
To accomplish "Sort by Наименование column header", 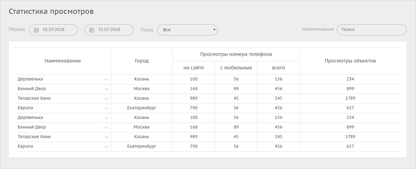I will (x=63, y=61).
